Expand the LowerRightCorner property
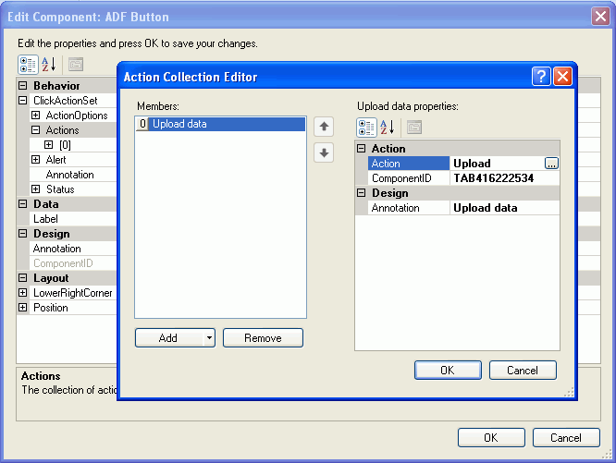The image size is (616, 463). [23, 293]
